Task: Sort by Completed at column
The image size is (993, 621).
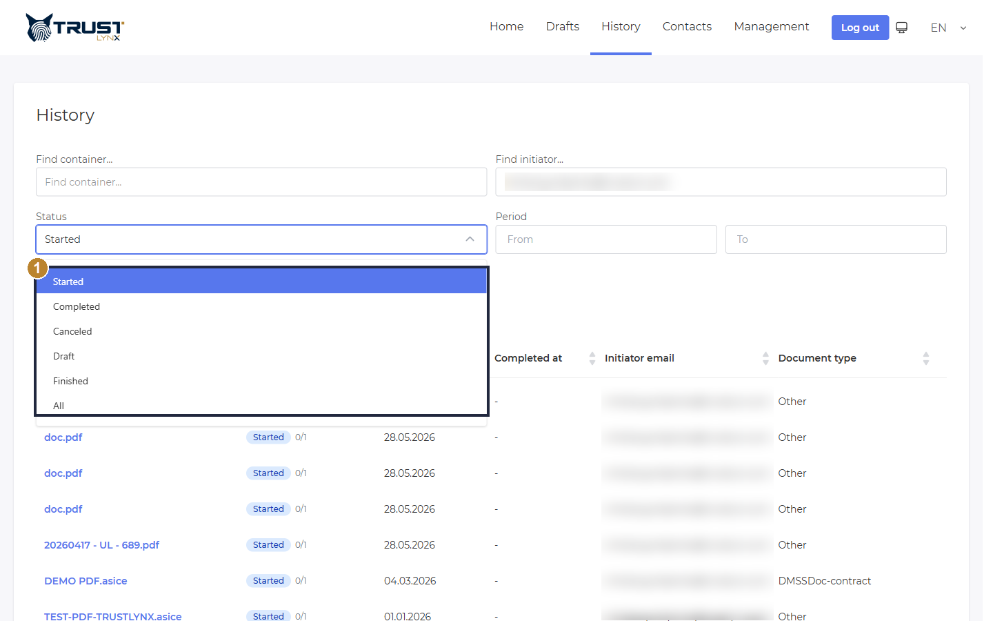Action: coord(592,358)
